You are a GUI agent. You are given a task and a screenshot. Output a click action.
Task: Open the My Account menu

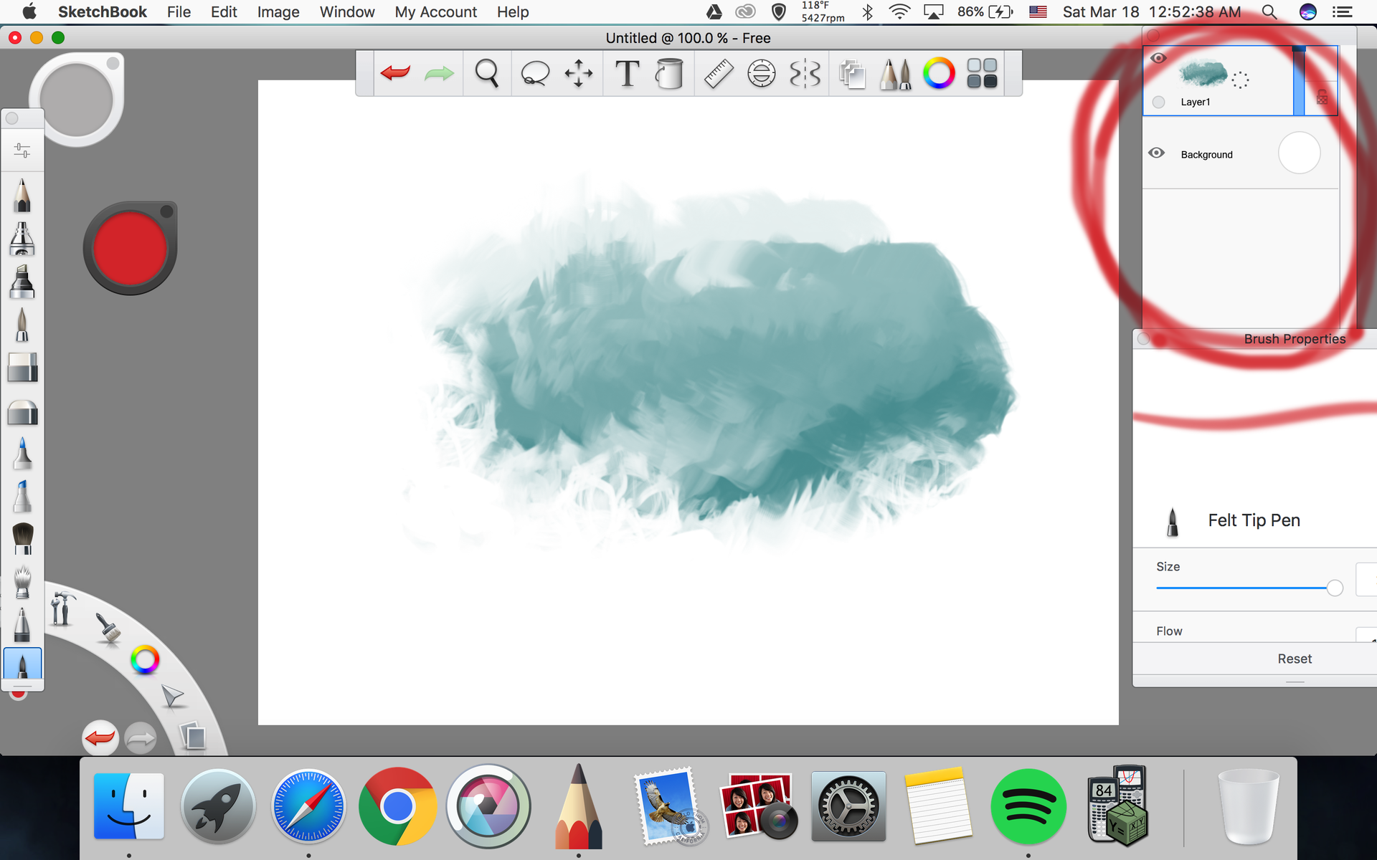click(x=435, y=12)
